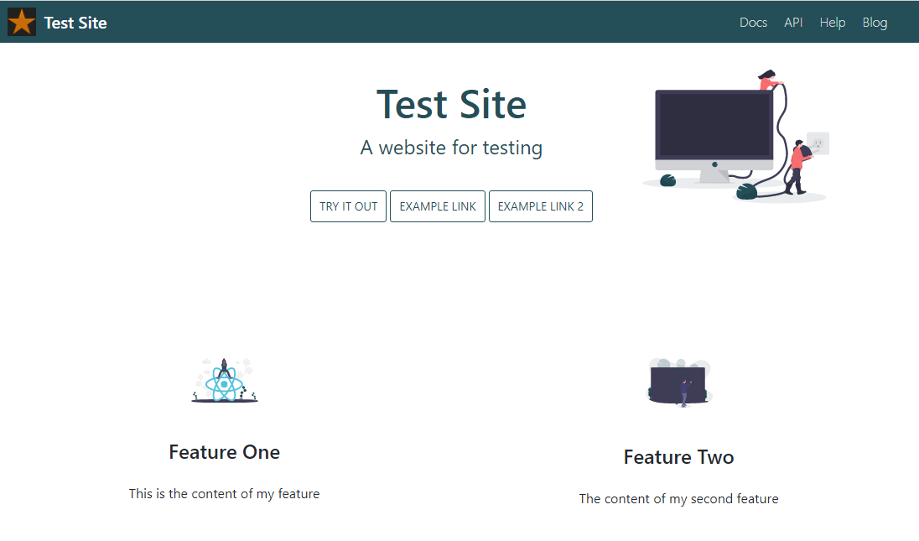
Task: Click the Feature One heading
Action: [225, 452]
